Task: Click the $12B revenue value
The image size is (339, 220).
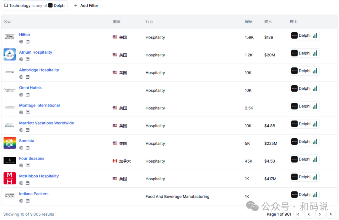Action: (269, 37)
